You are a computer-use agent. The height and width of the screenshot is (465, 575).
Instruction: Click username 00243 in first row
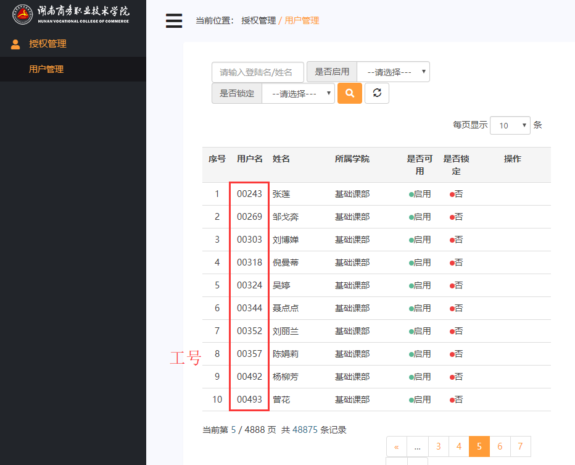(249, 194)
